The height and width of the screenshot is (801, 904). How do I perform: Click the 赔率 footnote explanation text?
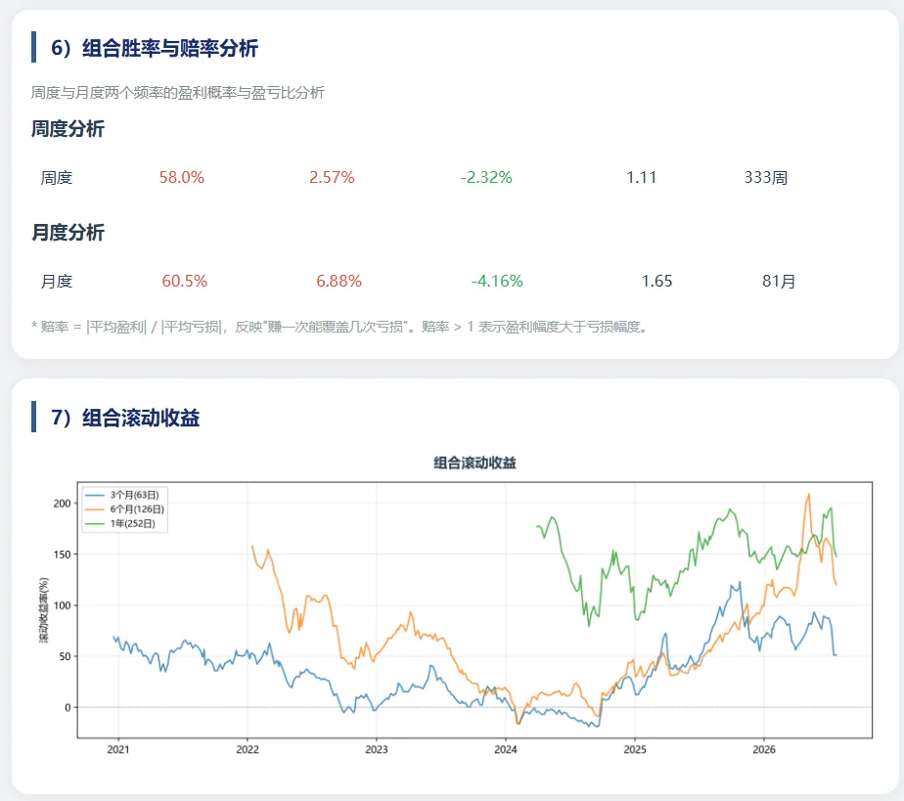click(x=340, y=328)
